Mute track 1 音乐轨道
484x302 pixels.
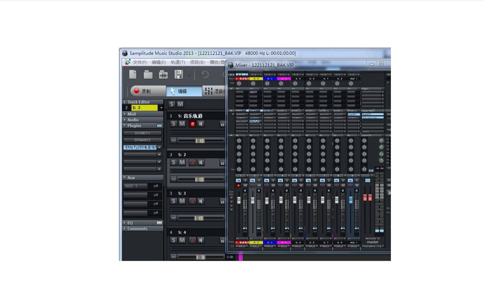pos(182,124)
